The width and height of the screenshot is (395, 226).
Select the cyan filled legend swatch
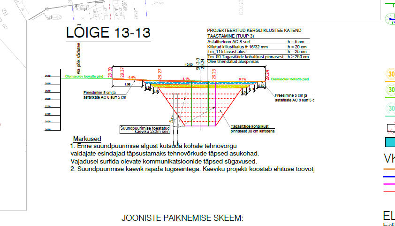390,143
